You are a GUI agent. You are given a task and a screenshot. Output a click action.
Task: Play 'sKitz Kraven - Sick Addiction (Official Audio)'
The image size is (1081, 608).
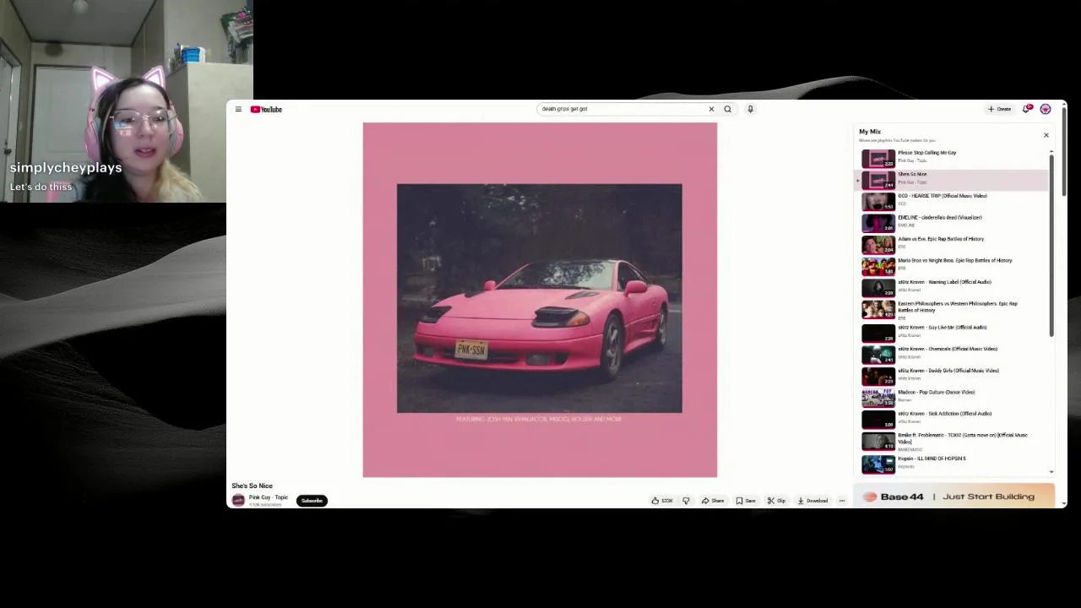pyautogui.click(x=953, y=418)
